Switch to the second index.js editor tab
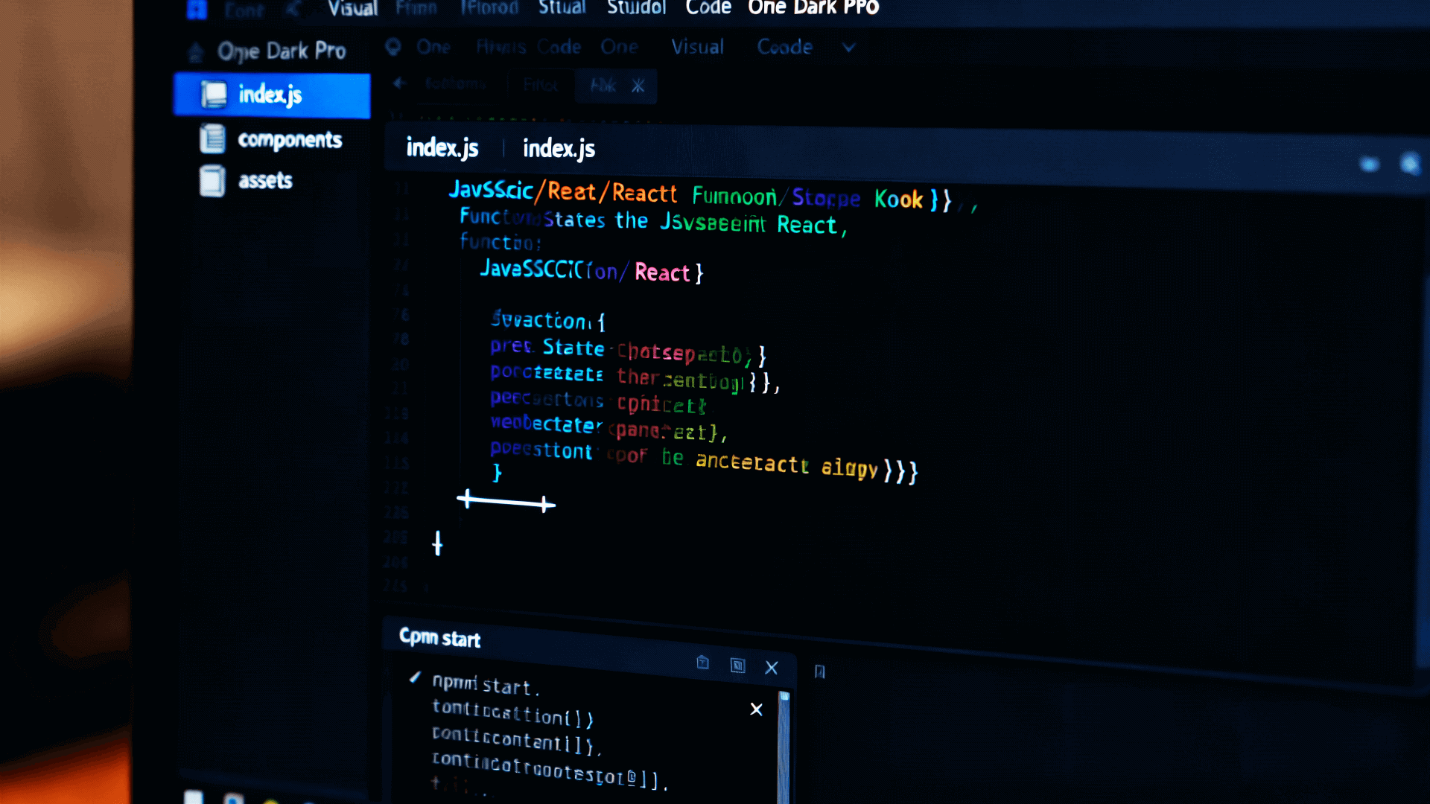This screenshot has width=1430, height=804. pyautogui.click(x=559, y=148)
